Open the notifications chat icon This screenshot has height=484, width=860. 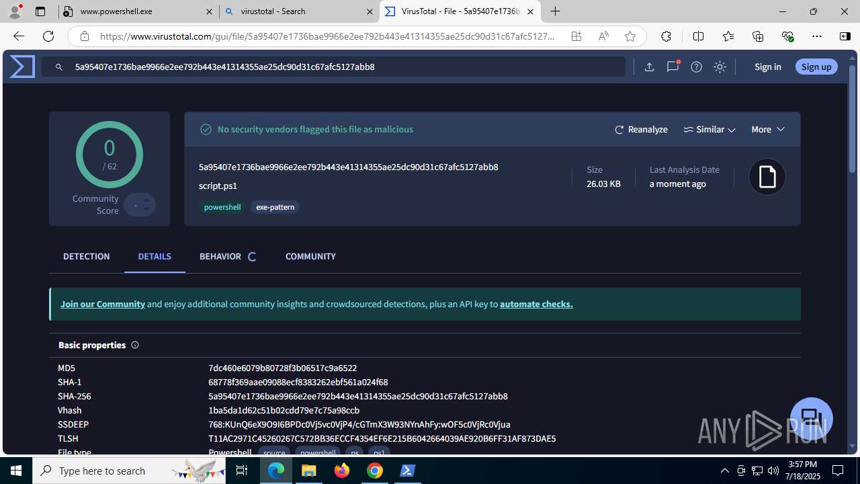tap(673, 67)
